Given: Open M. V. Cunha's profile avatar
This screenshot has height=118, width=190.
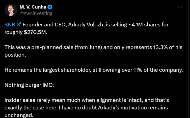Looking at the screenshot, I should point(10,10).
